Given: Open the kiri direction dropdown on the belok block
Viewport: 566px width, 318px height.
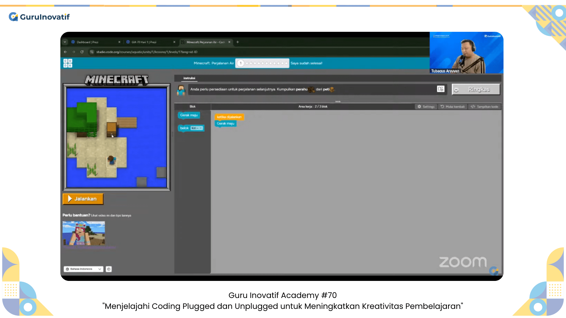Looking at the screenshot, I should [x=196, y=128].
